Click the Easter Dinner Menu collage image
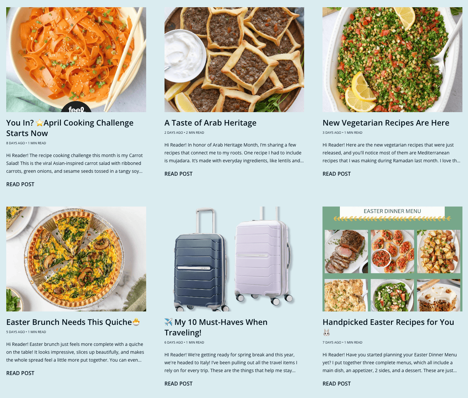The height and width of the screenshot is (398, 468). click(392, 259)
